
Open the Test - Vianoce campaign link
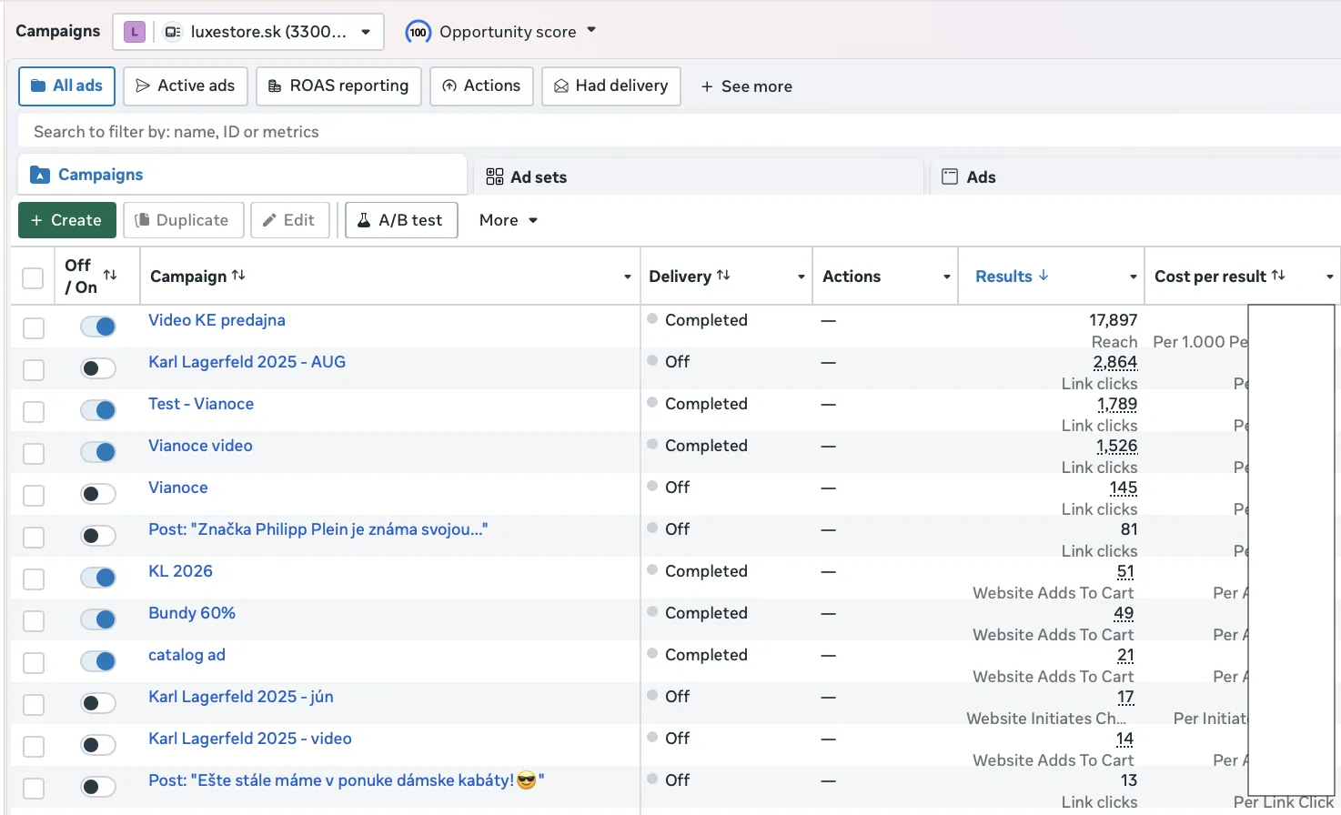(201, 404)
